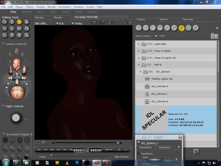Viewport: 221px width, 166px height.
Task: Collapse the RSP 8 folder
Action: pyautogui.click(x=139, y=65)
